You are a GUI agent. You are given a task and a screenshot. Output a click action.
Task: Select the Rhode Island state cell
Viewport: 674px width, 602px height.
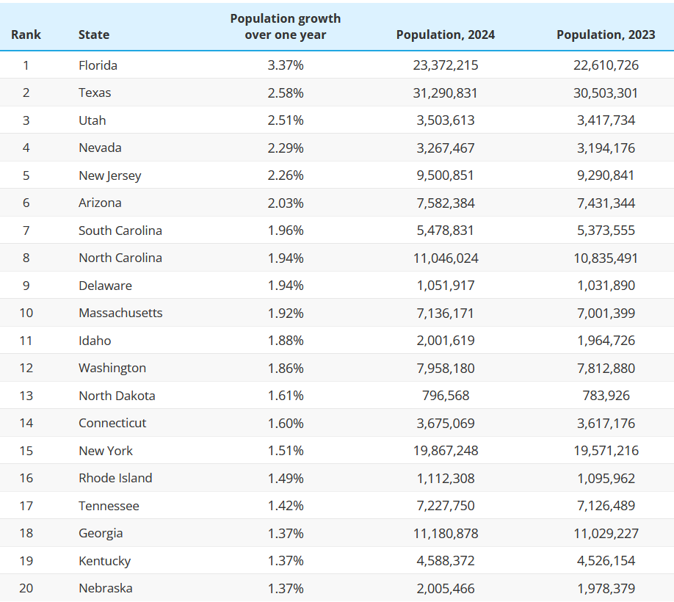point(115,478)
